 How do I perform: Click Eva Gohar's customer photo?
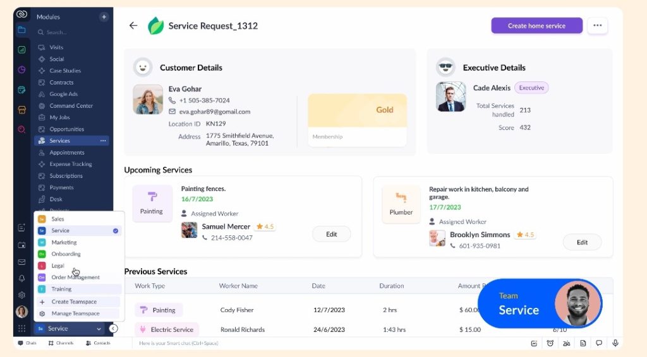click(x=148, y=99)
